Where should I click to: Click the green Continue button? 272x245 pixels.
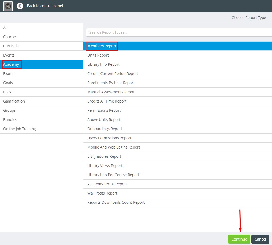click(x=239, y=239)
